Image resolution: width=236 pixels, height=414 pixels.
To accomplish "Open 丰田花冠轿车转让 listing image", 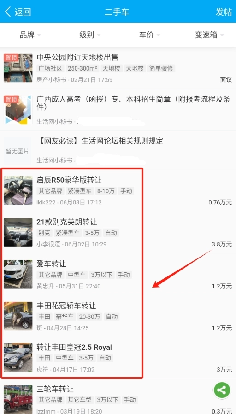I will (18, 316).
